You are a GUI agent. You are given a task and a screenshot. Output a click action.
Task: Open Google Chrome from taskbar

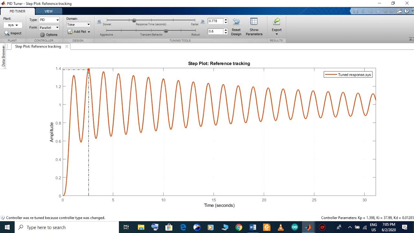(239, 227)
